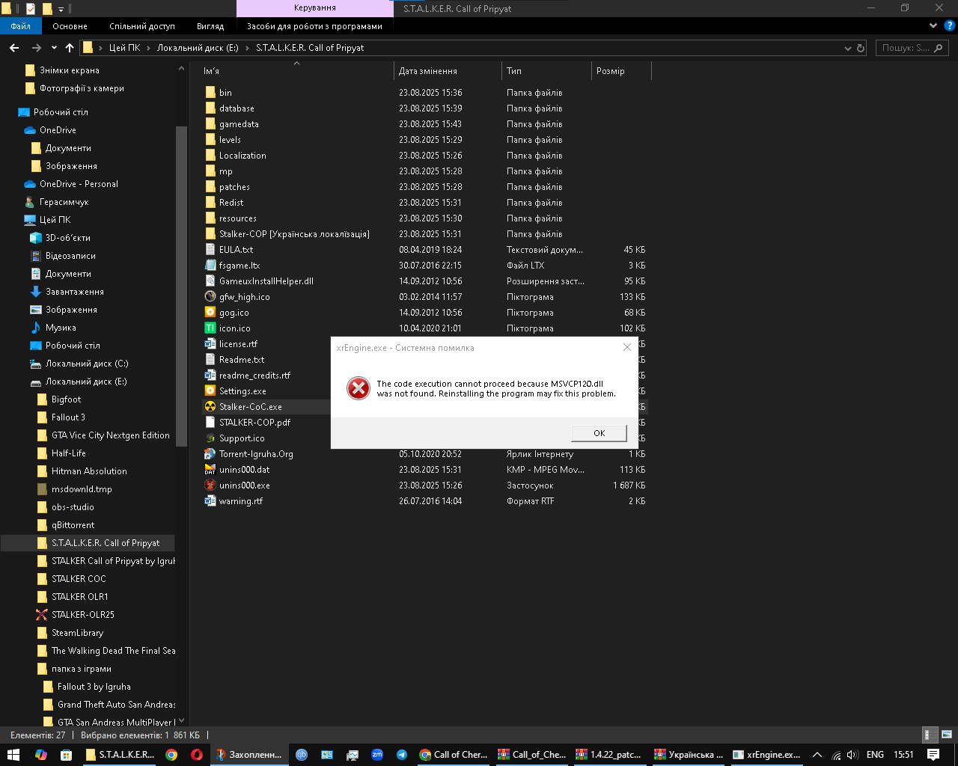Open Explorer help with the question-mark icon
958x766 pixels.
(951, 25)
